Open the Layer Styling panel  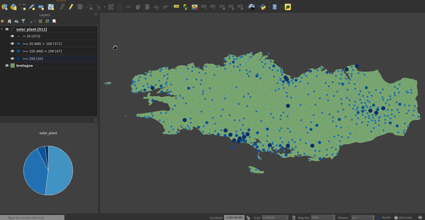(x=2, y=21)
